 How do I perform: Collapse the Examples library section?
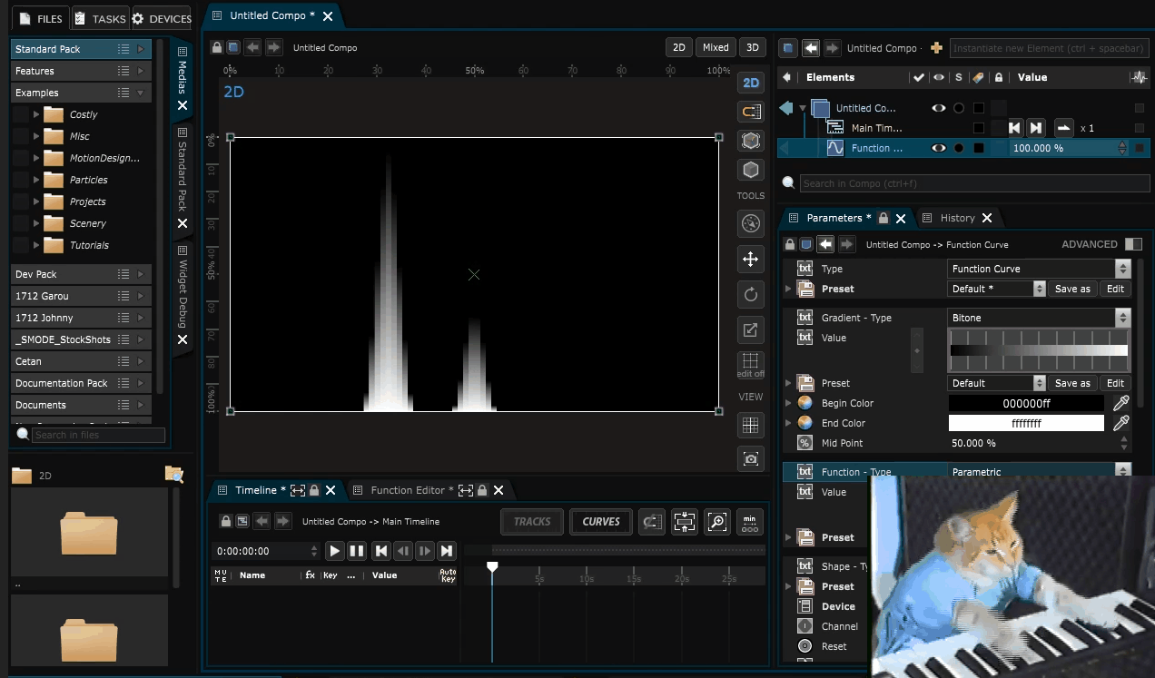[x=140, y=93]
